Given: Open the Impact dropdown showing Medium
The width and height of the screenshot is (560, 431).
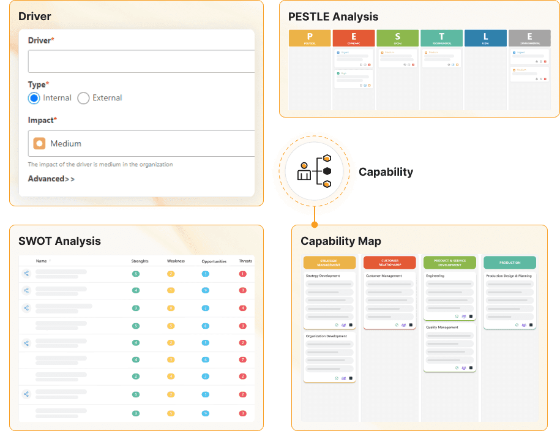Looking at the screenshot, I should coord(141,143).
